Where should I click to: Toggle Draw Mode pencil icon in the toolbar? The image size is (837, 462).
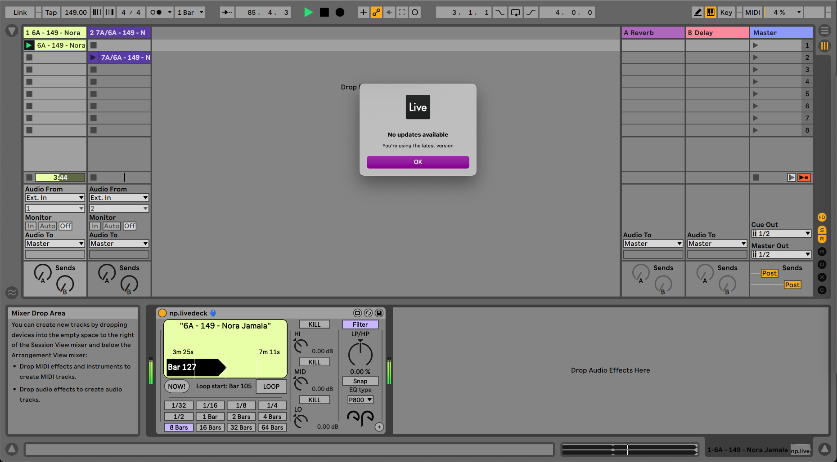coord(697,12)
